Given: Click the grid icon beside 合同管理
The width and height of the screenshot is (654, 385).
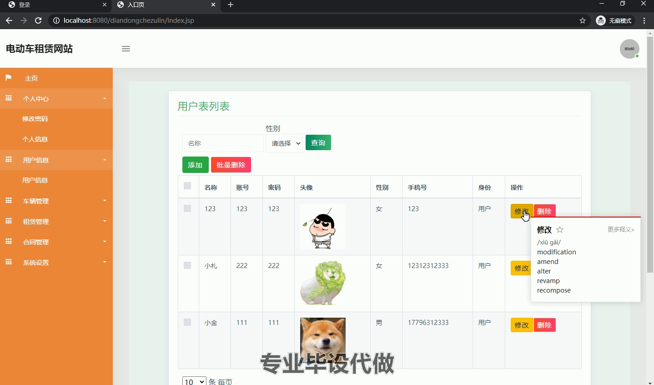Looking at the screenshot, I should [8, 242].
